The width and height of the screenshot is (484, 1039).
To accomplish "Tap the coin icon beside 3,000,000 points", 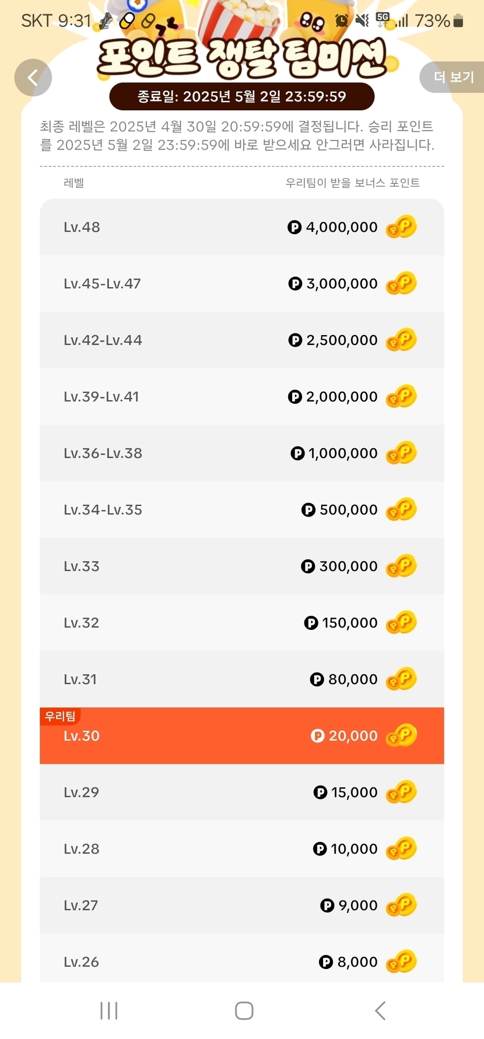I will pyautogui.click(x=401, y=284).
